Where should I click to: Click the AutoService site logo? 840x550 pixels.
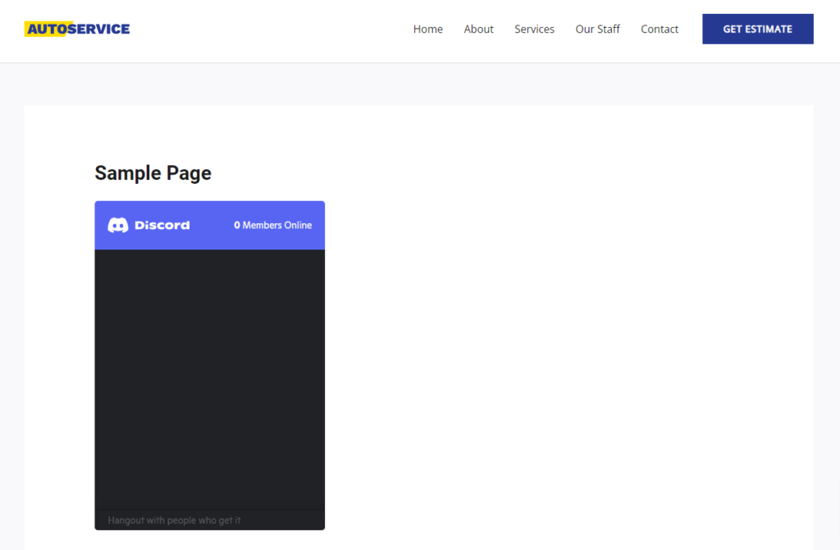click(x=77, y=29)
